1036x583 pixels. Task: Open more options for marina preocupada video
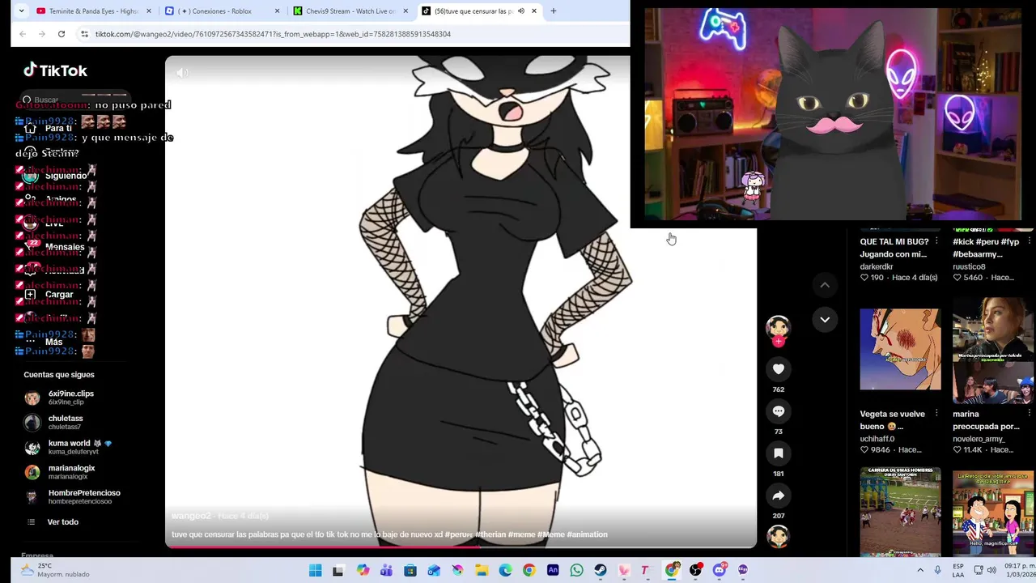(x=1029, y=414)
